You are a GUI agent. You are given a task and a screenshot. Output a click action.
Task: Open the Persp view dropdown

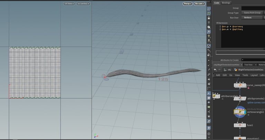click(x=187, y=4)
